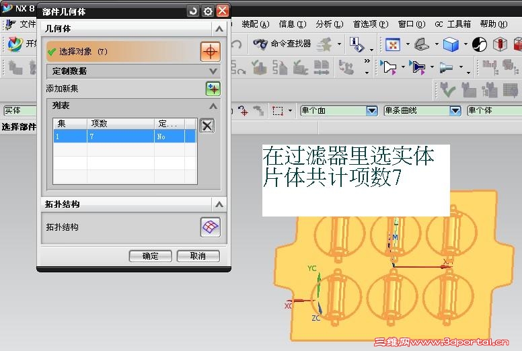Open the Topology structure icon button

pyautogui.click(x=210, y=227)
